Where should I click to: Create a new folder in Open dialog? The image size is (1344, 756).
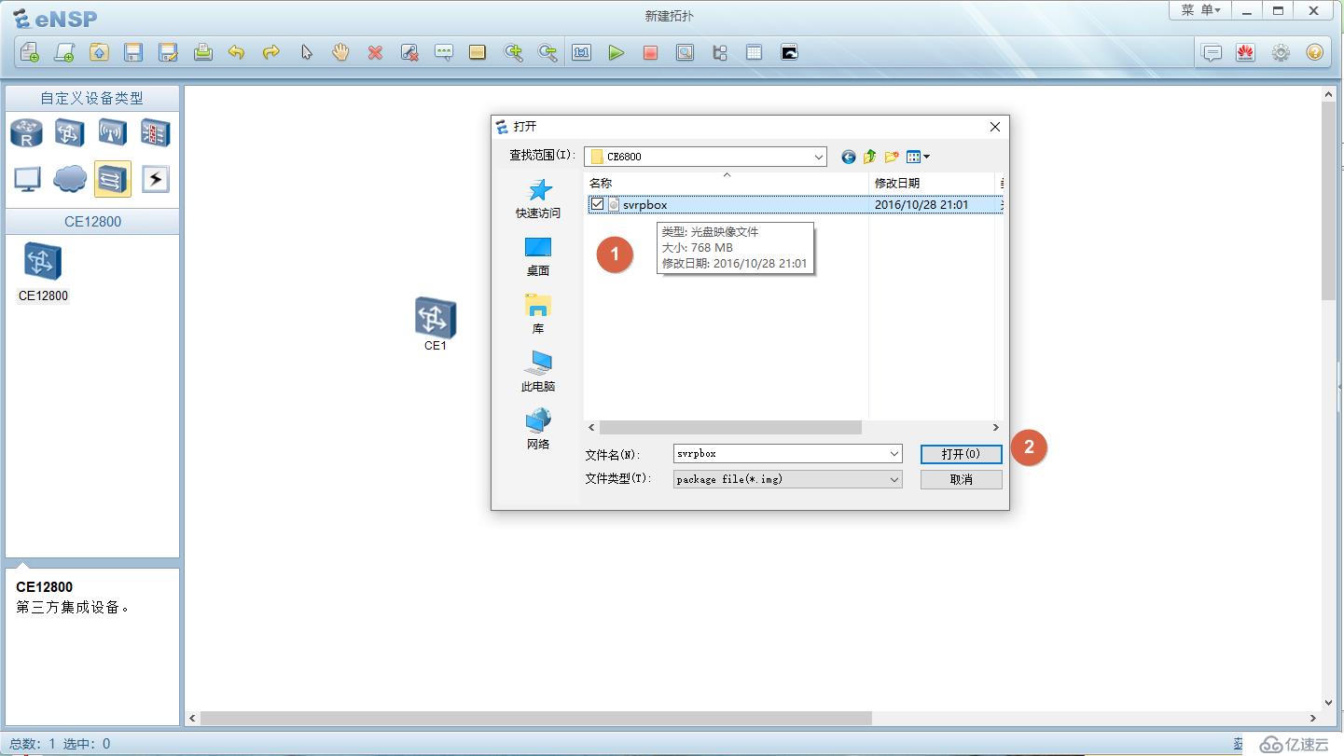[x=892, y=157]
